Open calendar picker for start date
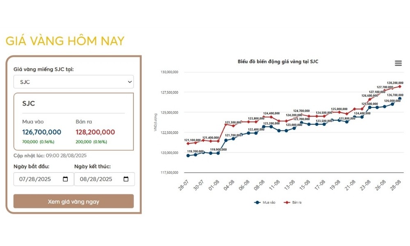The height and width of the screenshot is (246, 410). (x=66, y=179)
